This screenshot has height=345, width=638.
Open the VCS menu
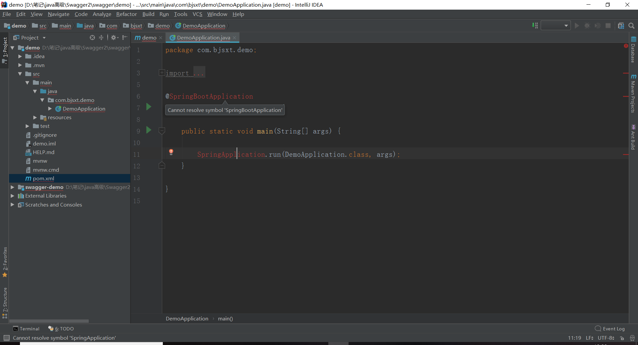coord(197,14)
